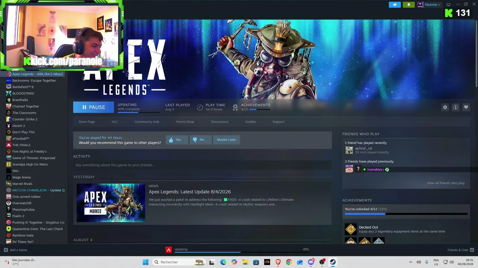Screen dimensions: 478x268
Task: Select Backrooms: Escape Together in library
Action: pos(34,80)
